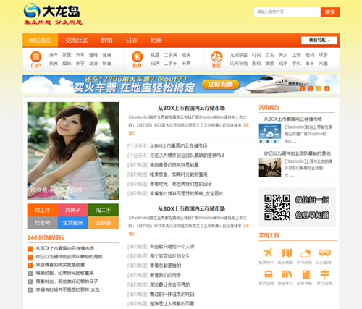Open the books icon in 常用工具
The image size is (362, 309).
(287, 274)
